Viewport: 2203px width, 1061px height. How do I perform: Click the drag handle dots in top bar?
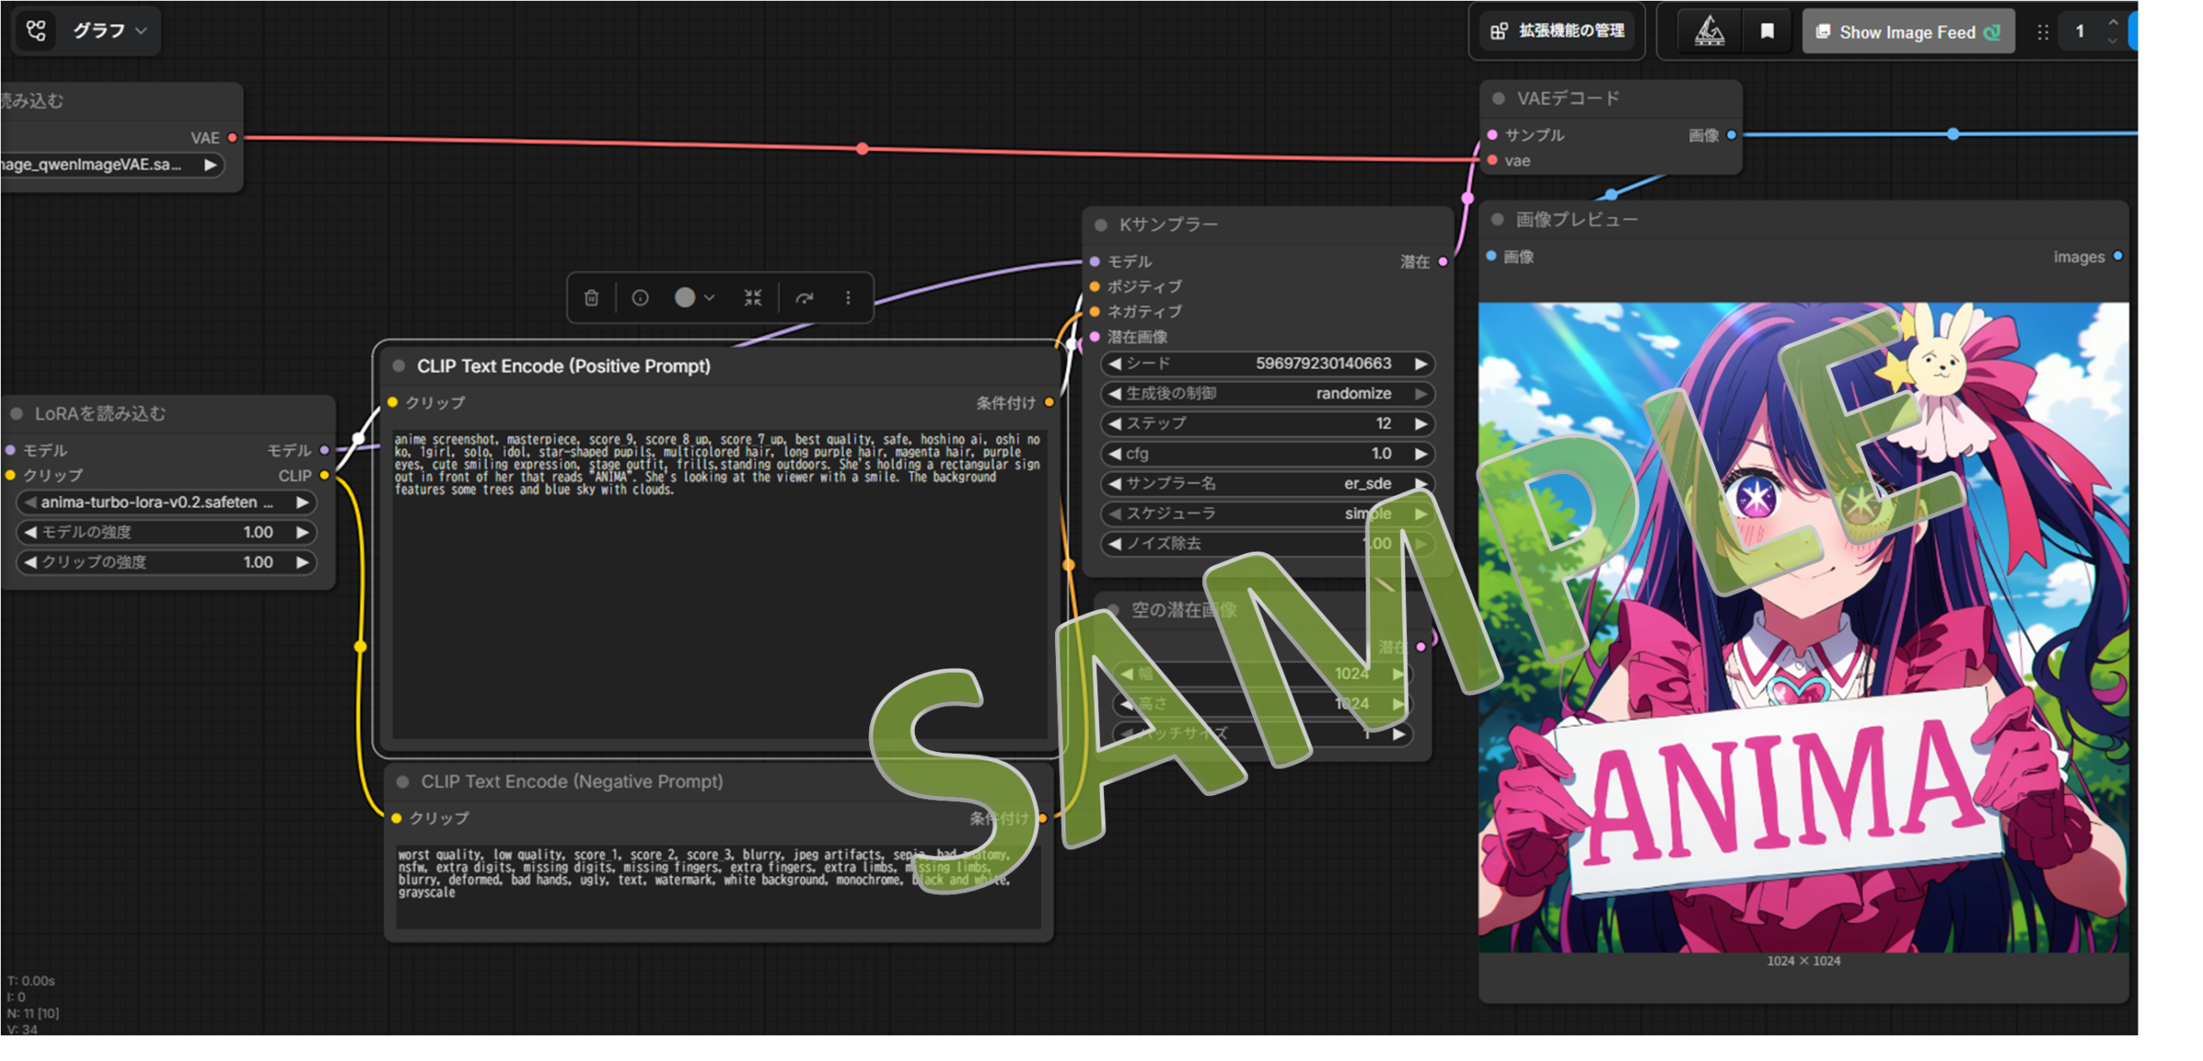pos(2042,32)
